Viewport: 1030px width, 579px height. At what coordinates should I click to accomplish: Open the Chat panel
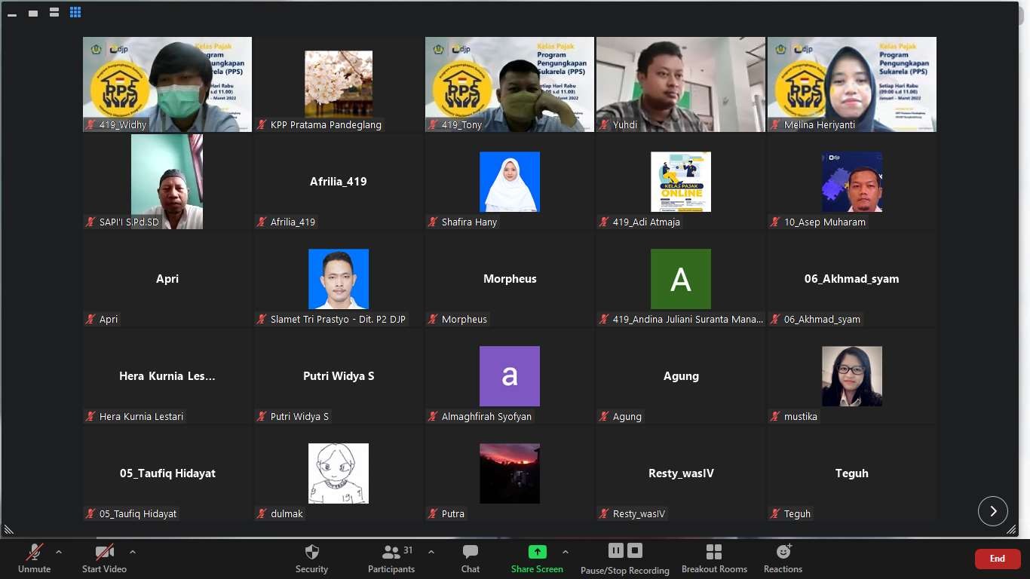coord(471,558)
